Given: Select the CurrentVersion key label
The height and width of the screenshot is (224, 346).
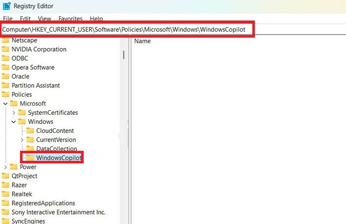Looking at the screenshot, I should [x=56, y=140].
